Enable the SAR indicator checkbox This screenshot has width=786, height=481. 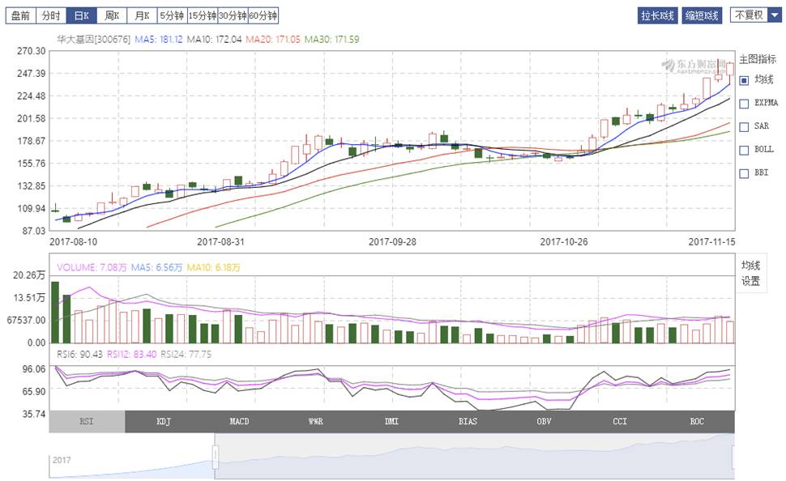[x=744, y=126]
